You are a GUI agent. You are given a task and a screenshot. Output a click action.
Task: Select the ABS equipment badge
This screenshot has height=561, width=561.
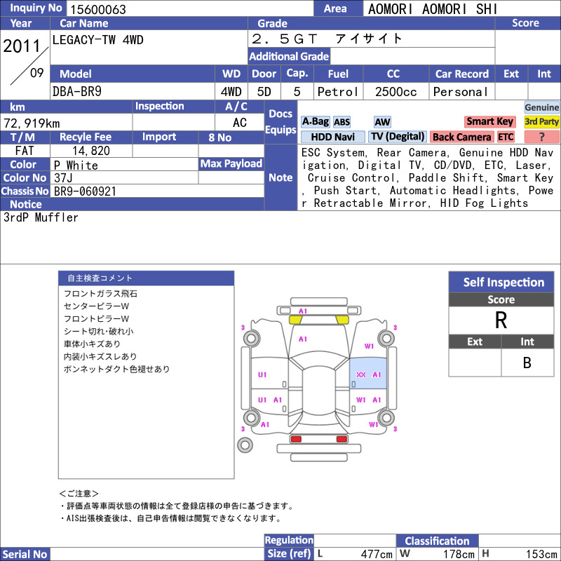pos(342,122)
